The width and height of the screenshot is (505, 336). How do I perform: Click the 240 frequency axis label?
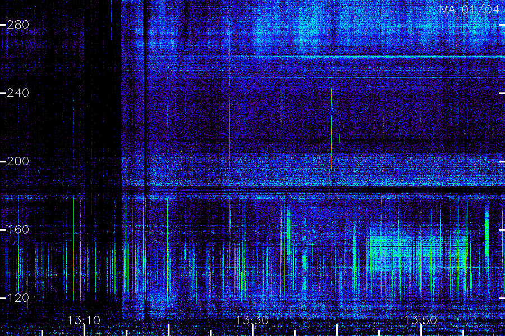click(18, 93)
